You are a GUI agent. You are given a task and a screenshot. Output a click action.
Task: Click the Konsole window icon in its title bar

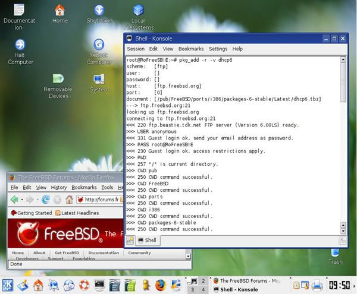(x=129, y=38)
